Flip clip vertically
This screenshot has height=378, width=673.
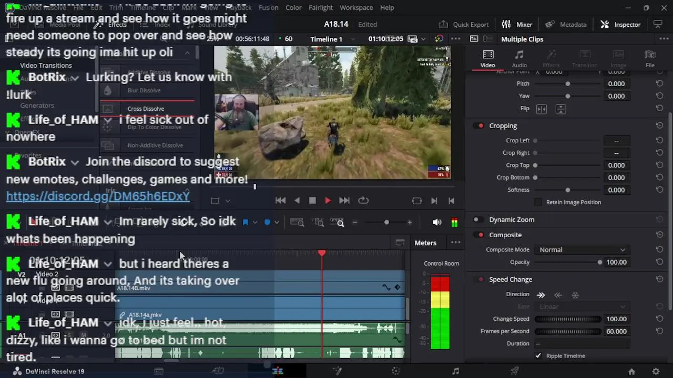pyautogui.click(x=560, y=109)
